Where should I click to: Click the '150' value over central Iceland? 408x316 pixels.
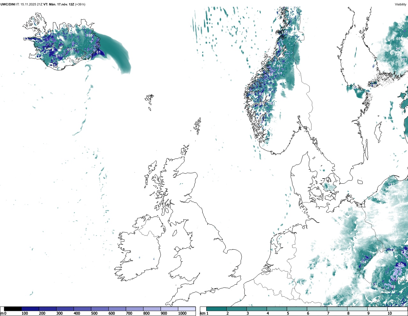70,50
